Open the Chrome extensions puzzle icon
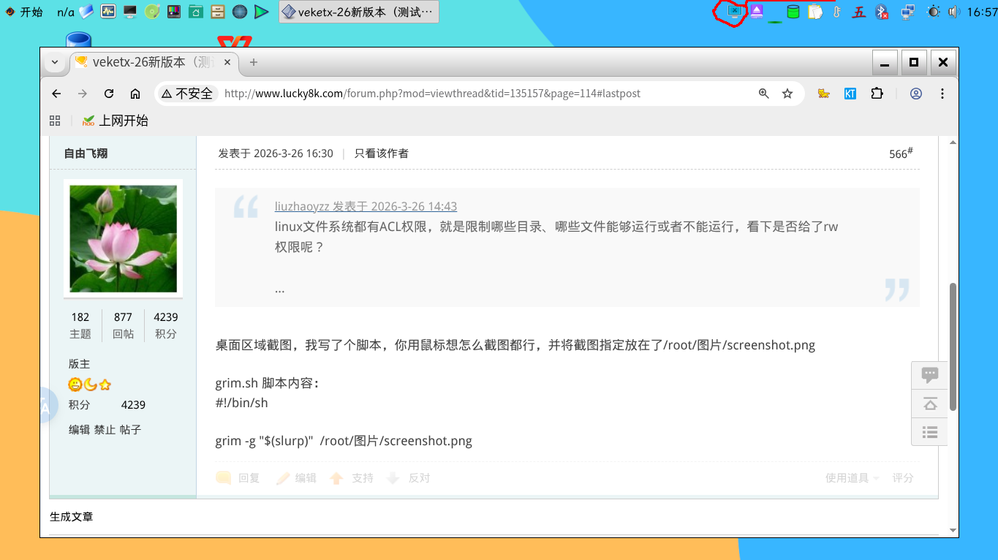Viewport: 998px width, 560px height. [877, 93]
